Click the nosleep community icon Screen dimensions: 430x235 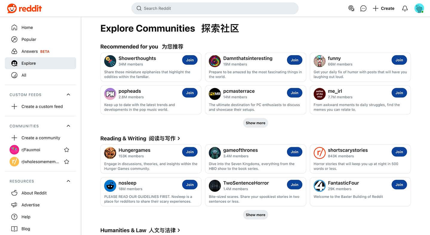110,186
